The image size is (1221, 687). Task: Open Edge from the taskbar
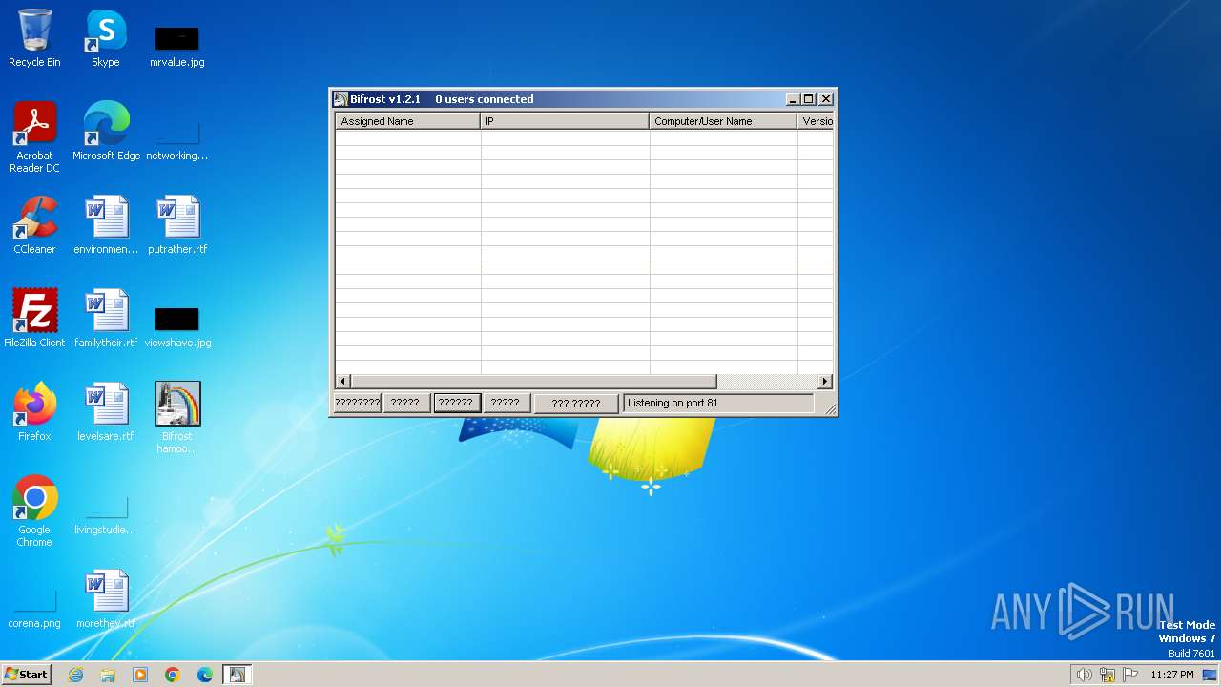(x=205, y=675)
